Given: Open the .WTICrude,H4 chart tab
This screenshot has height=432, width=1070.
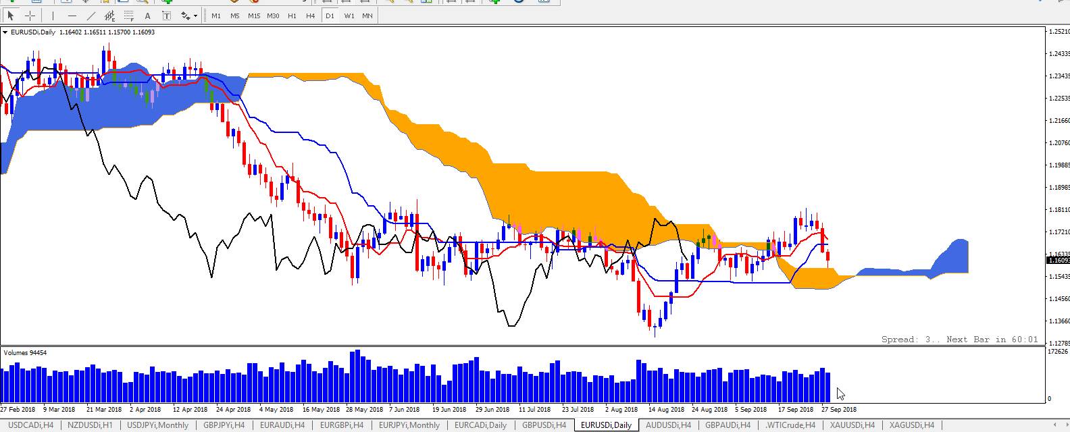Looking at the screenshot, I should (x=790, y=425).
